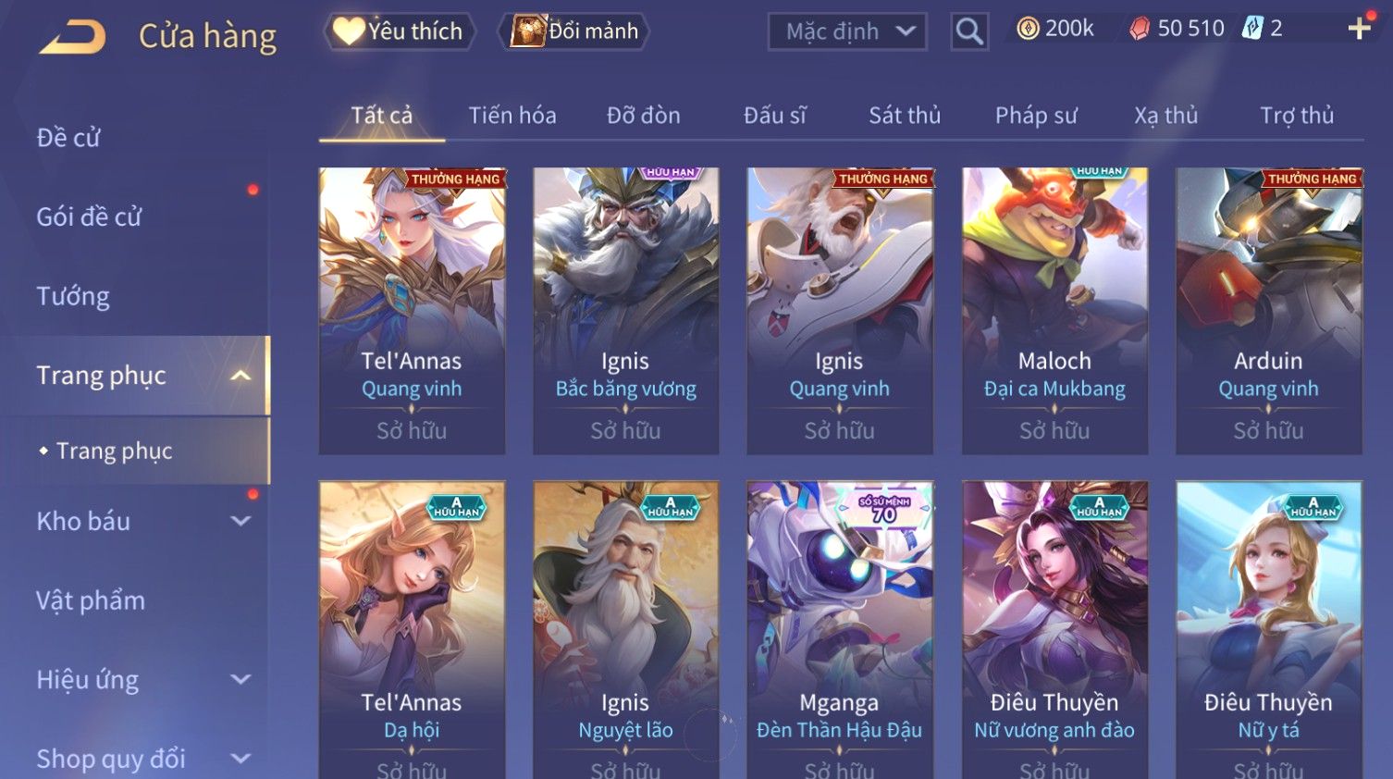This screenshot has height=779, width=1393.
Task: Tap the blue ticket icon showing 2
Action: pyautogui.click(x=1251, y=29)
